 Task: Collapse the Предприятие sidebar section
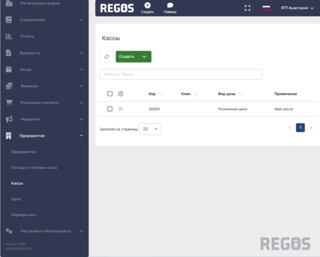point(81,135)
